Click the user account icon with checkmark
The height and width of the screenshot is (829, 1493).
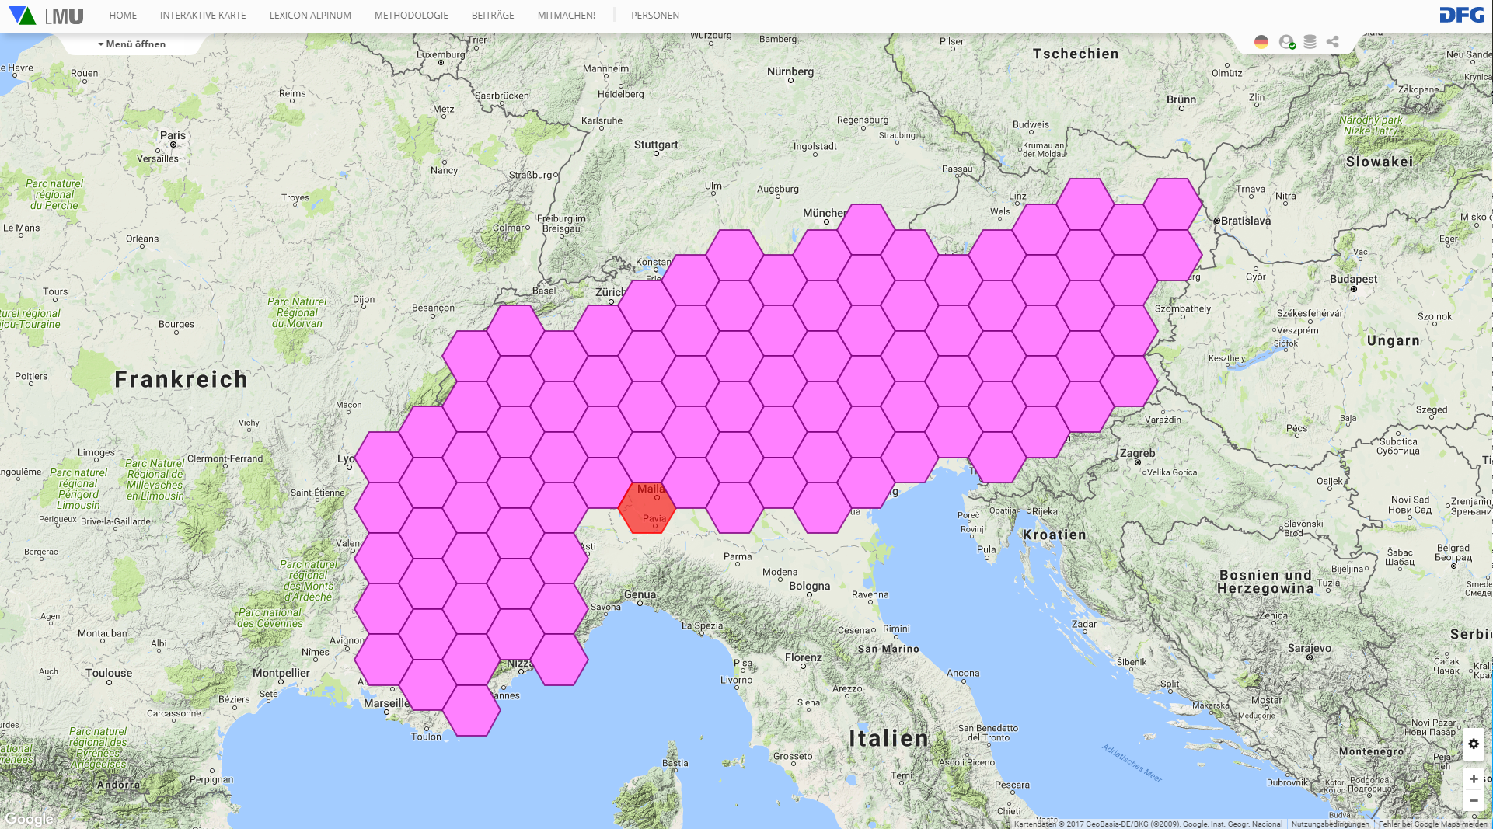tap(1286, 42)
